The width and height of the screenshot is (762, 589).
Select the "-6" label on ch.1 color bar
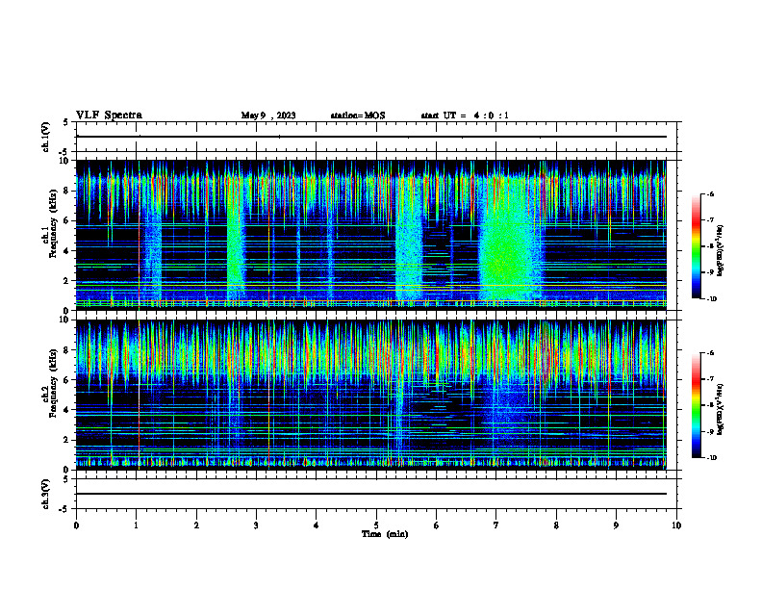(x=709, y=193)
